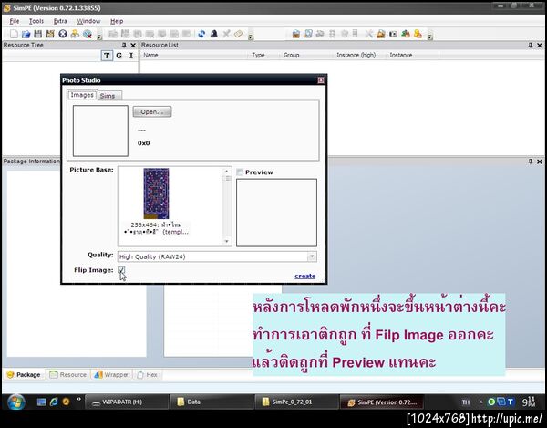Click the orange paint bucket toolbar icon
The image size is (547, 428).
[x=381, y=34]
